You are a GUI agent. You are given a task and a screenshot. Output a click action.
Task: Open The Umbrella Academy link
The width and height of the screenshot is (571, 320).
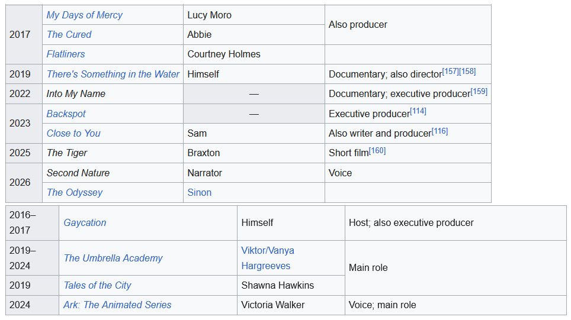coord(113,258)
